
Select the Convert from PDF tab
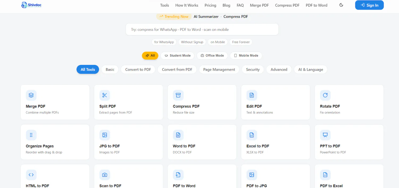[x=177, y=69]
